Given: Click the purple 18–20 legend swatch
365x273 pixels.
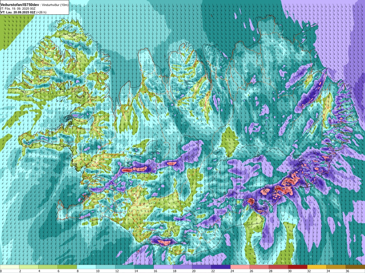Looking at the screenshot, I should [x=182, y=267].
